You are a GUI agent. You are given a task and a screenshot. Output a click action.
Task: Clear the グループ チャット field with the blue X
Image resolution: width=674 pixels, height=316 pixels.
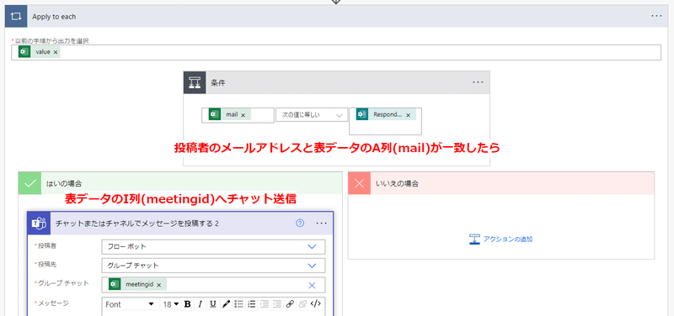click(x=312, y=285)
